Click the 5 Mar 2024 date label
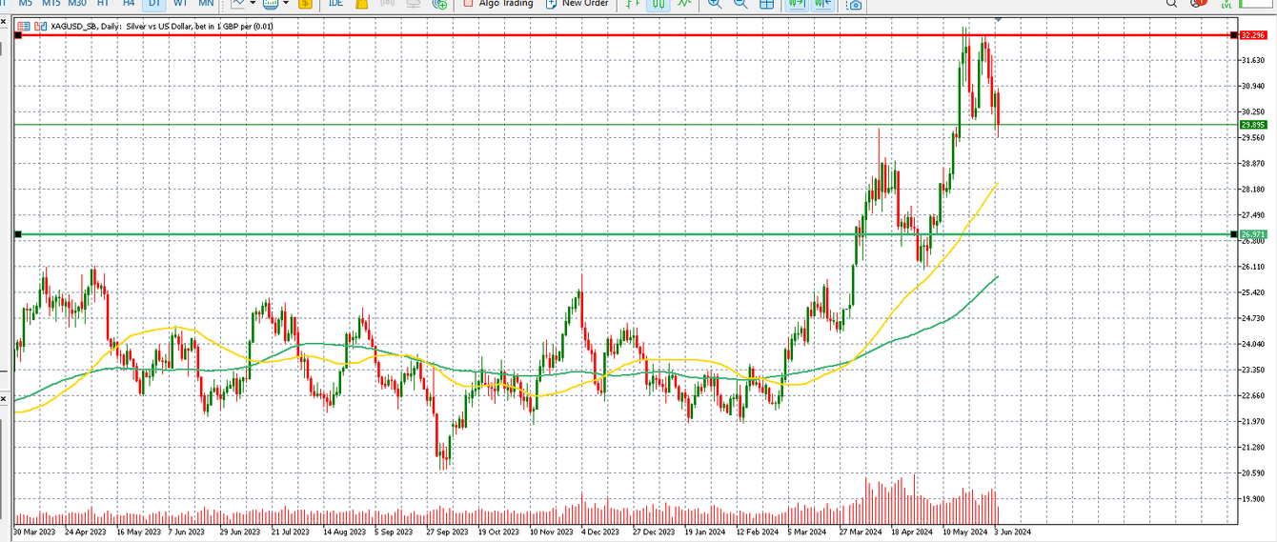Viewport: 1277px width, 542px height. point(808,532)
